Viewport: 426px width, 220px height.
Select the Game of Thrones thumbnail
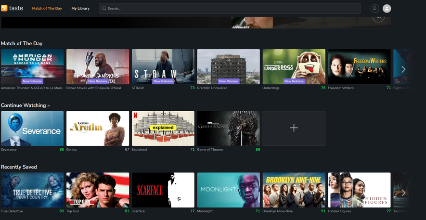tap(228, 128)
